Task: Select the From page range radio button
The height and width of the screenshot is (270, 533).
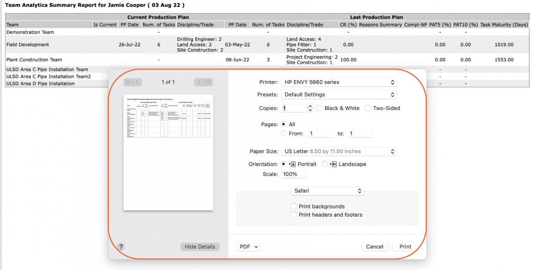Action: click(x=283, y=134)
